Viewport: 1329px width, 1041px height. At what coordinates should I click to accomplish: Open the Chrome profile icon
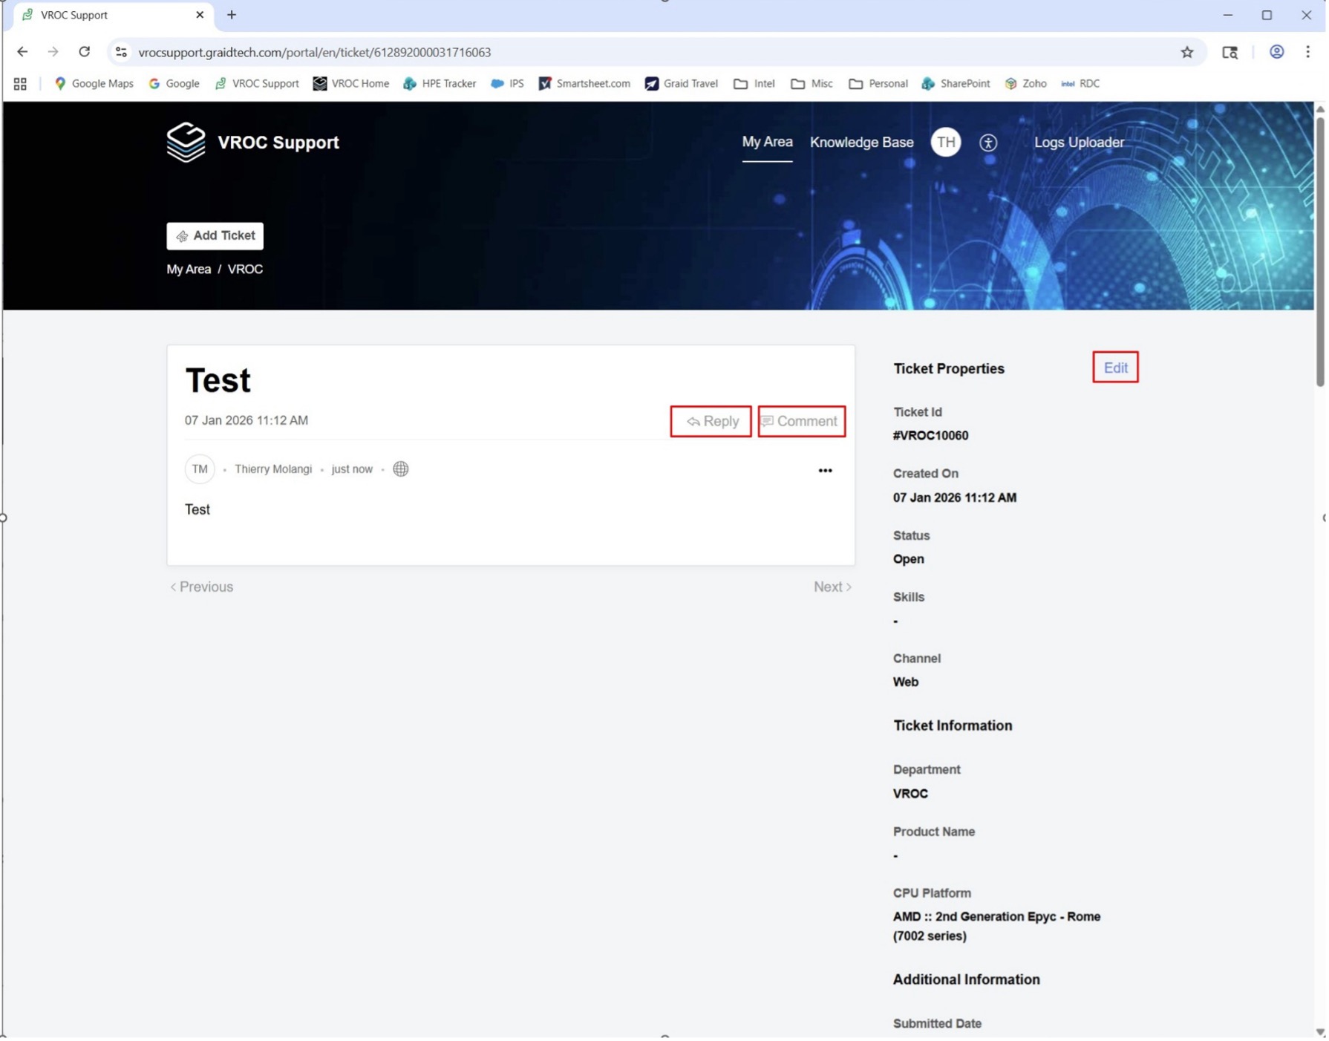[1276, 52]
